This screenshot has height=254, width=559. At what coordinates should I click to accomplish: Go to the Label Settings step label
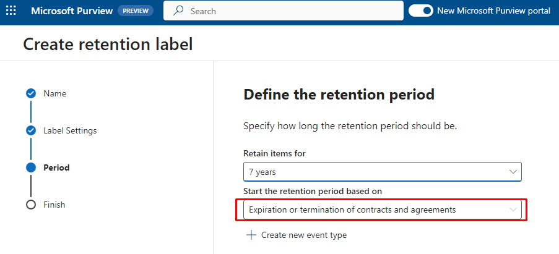(70, 130)
